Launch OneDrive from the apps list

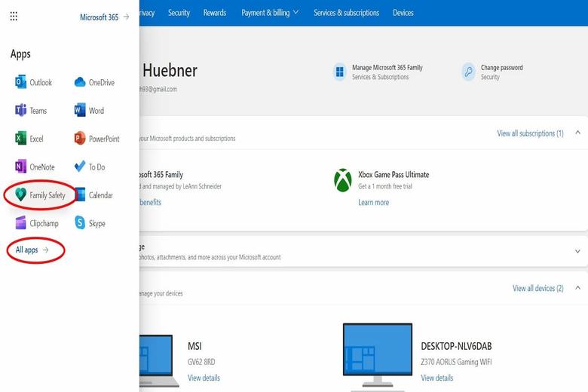[80, 82]
